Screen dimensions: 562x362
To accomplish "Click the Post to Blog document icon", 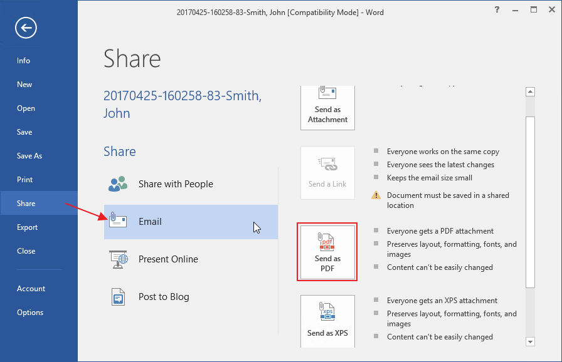I will [x=119, y=297].
